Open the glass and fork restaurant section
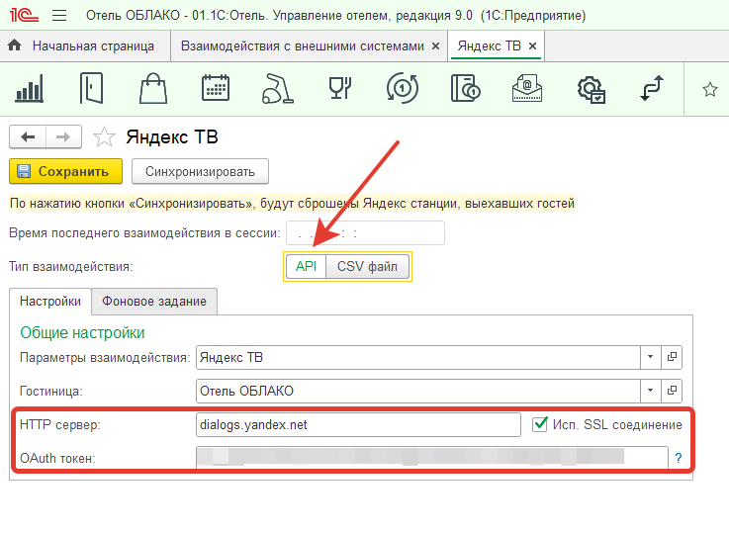 pos(340,88)
